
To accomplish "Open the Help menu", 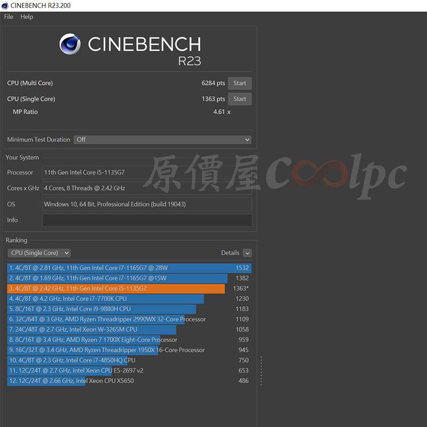I will (27, 17).
